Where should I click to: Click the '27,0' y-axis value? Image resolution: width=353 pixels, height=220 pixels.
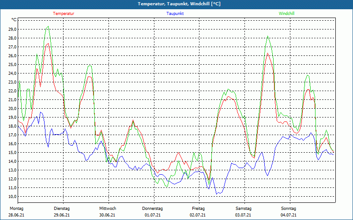pos(13,47)
